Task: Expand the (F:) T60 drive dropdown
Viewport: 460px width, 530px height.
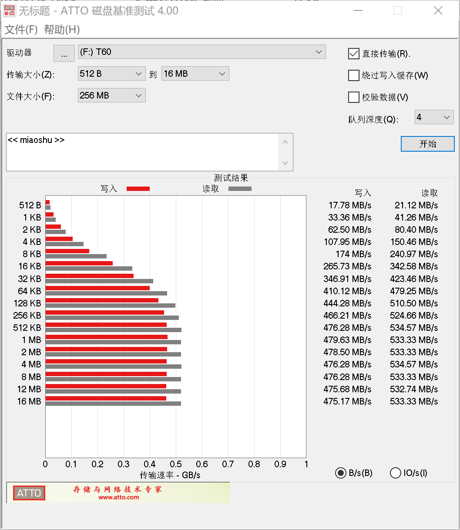Action: pos(201,52)
